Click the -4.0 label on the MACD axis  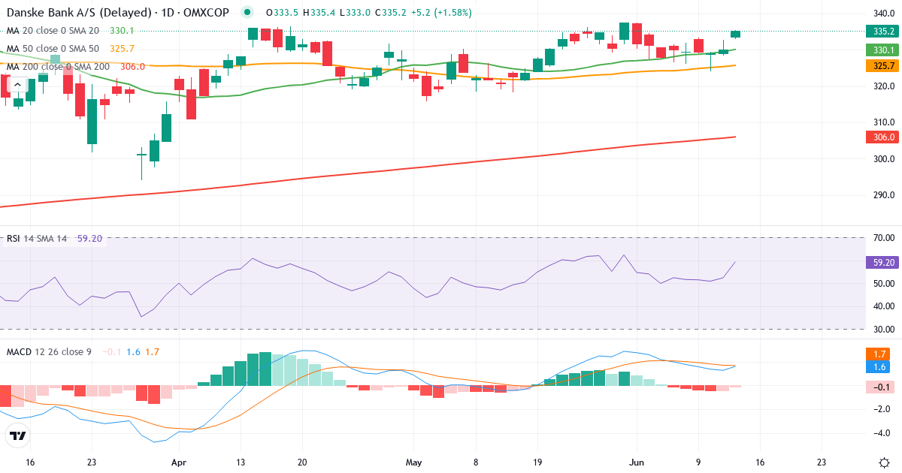tap(883, 433)
